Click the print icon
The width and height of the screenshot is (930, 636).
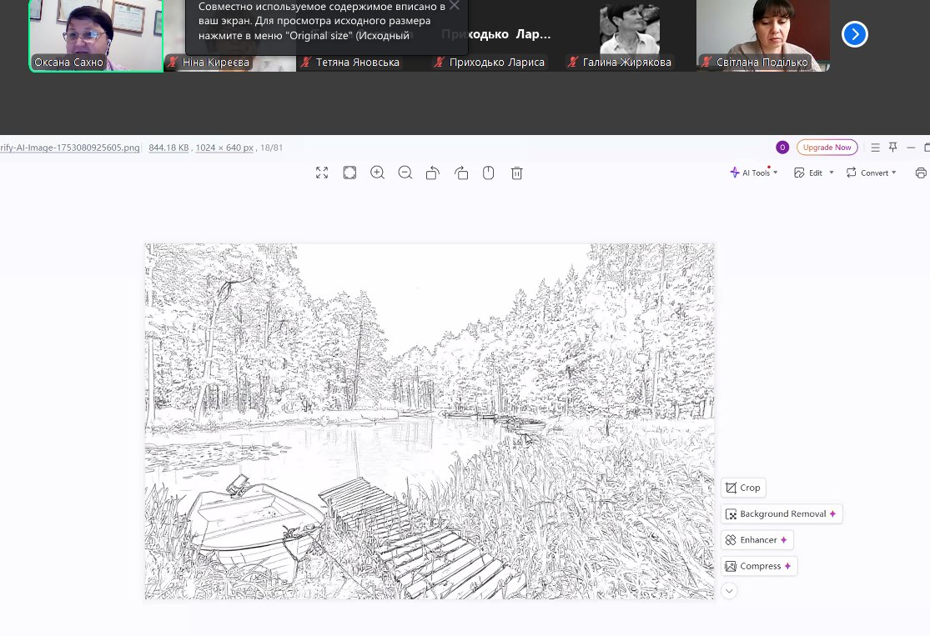click(921, 173)
